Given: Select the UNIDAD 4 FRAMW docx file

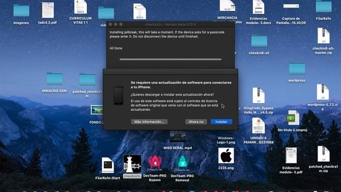Looking at the screenshot, I should pyautogui.click(x=258, y=126).
